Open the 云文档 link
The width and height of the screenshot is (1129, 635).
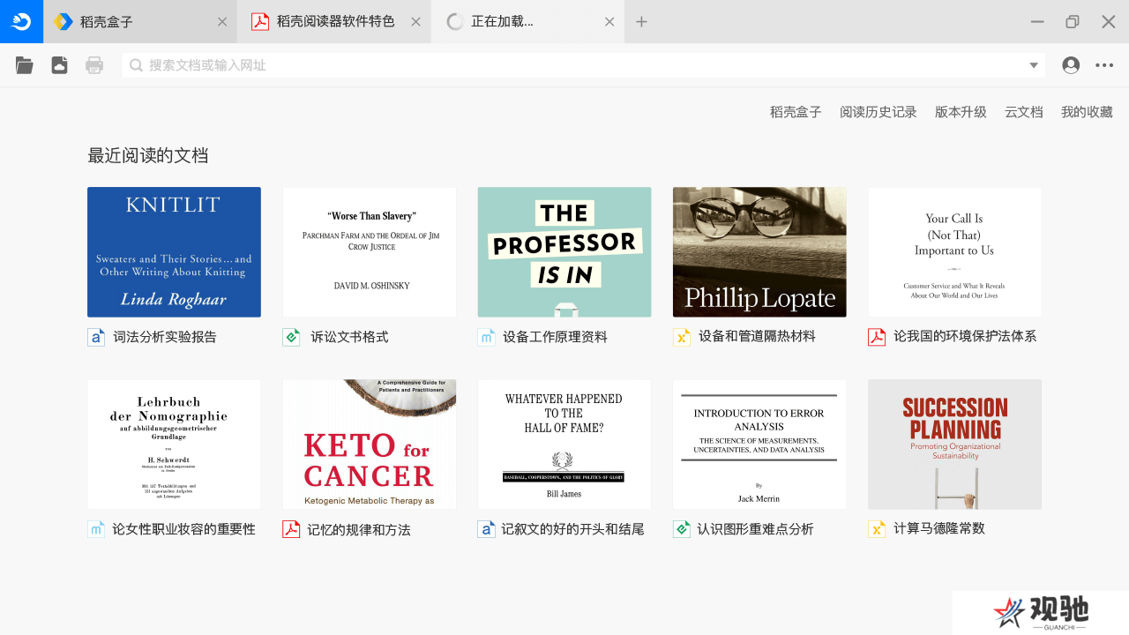pyautogui.click(x=1024, y=112)
